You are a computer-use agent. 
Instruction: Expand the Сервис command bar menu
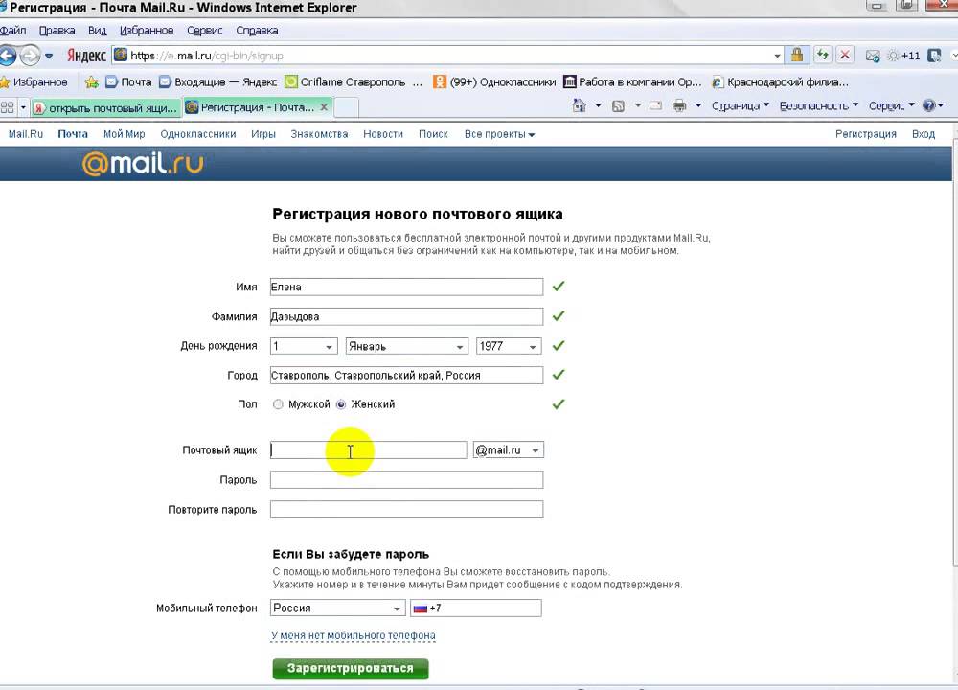(x=891, y=105)
